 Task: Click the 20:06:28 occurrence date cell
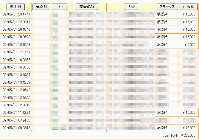pyautogui.click(x=16, y=37)
